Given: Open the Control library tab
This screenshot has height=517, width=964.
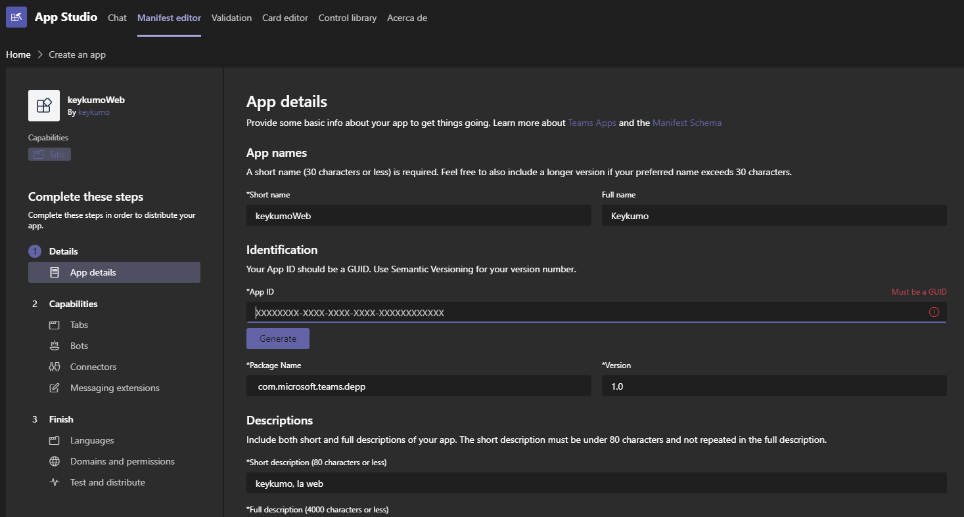Looking at the screenshot, I should coord(348,18).
